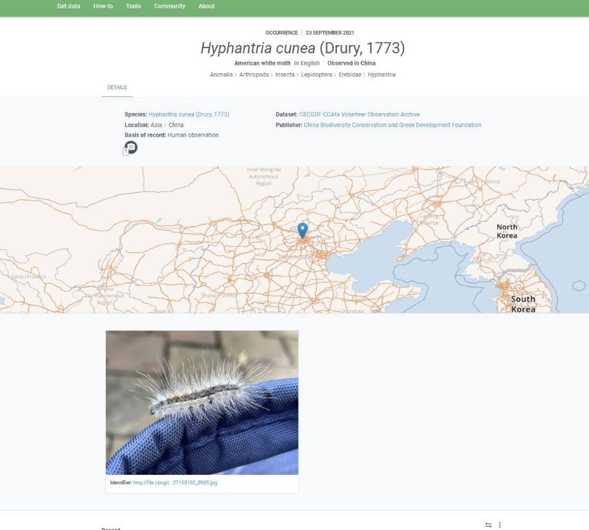The height and width of the screenshot is (530, 589).
Task: Open the Get data menu
Action: tap(69, 6)
